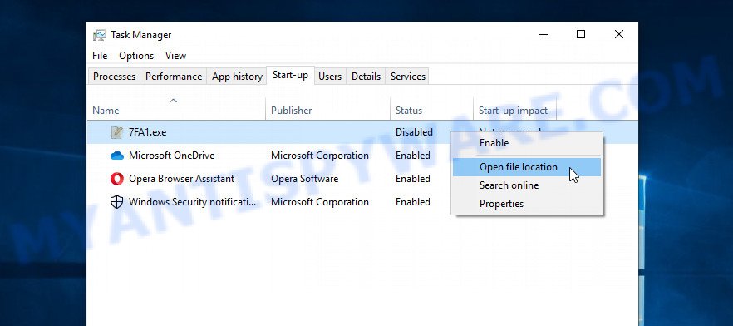
Task: Sort by the Status column header
Action: point(409,111)
